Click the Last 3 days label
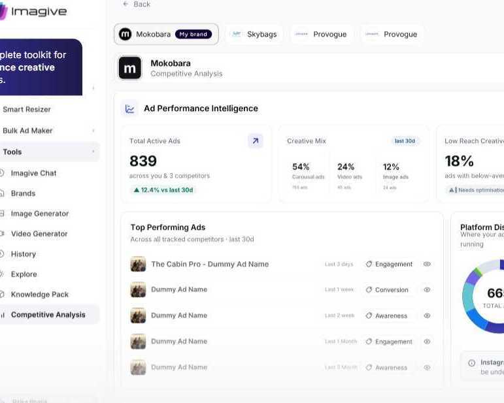Screen dimensions: 504x403 [x=339, y=264]
